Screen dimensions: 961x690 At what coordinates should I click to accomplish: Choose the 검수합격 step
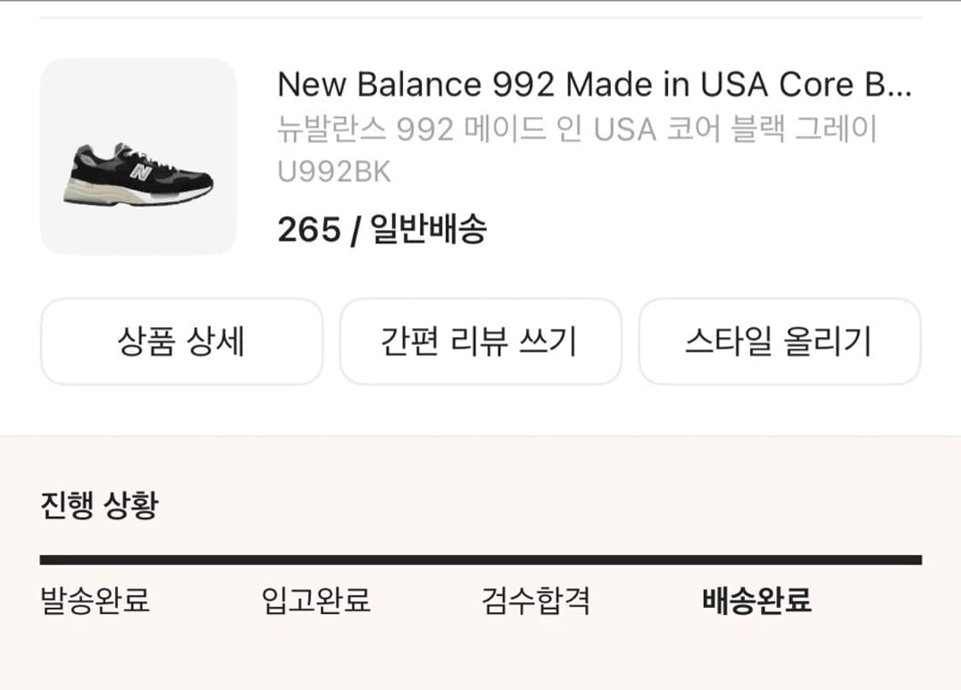(536, 601)
